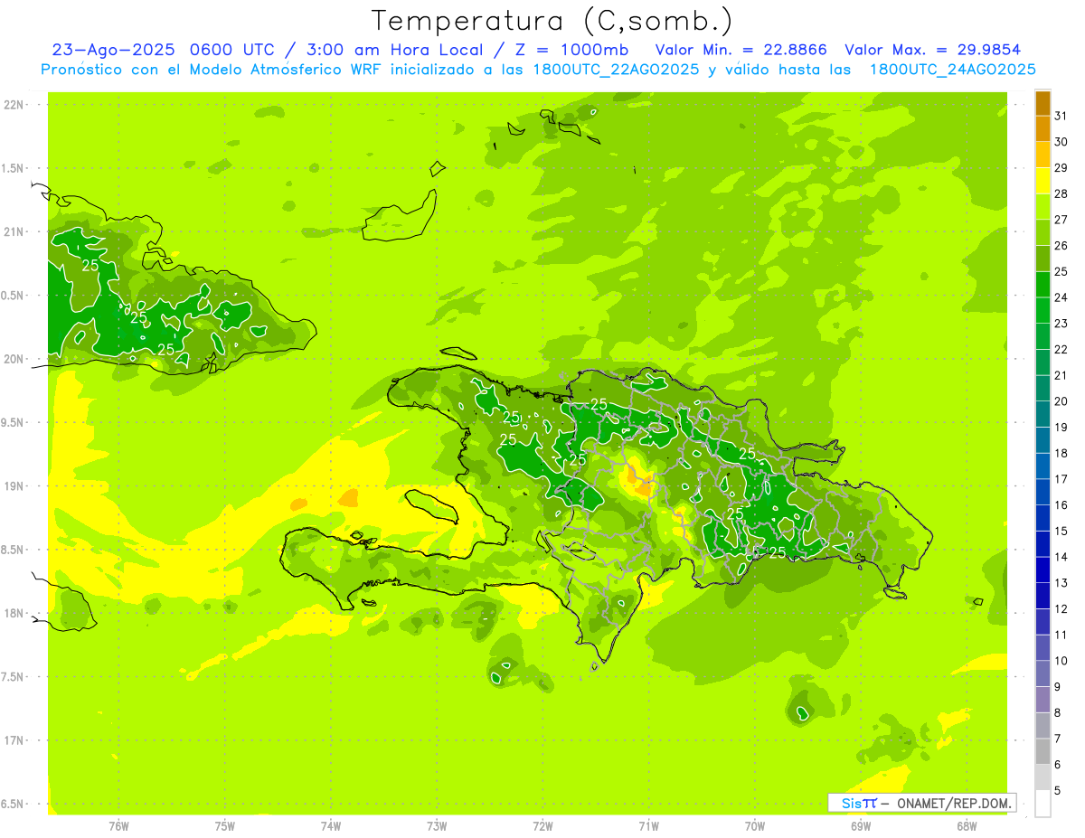1085x838 pixels.
Task: Click the '73W' longitude axis label
Action: pos(437,826)
